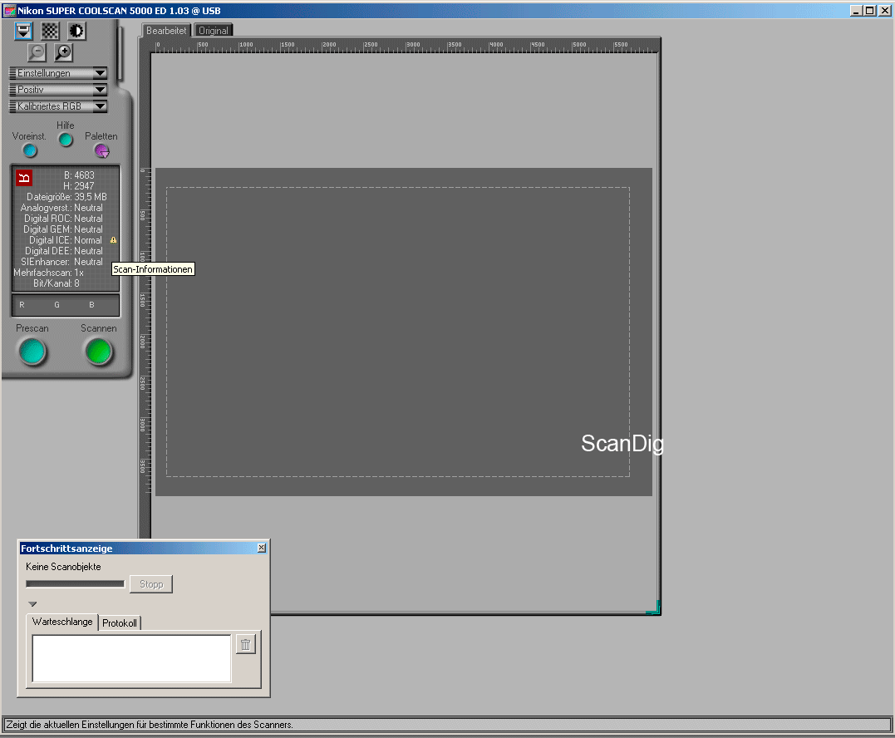Click the B: 4683 width value
Viewport: 895px width, 738px height.
click(x=79, y=175)
